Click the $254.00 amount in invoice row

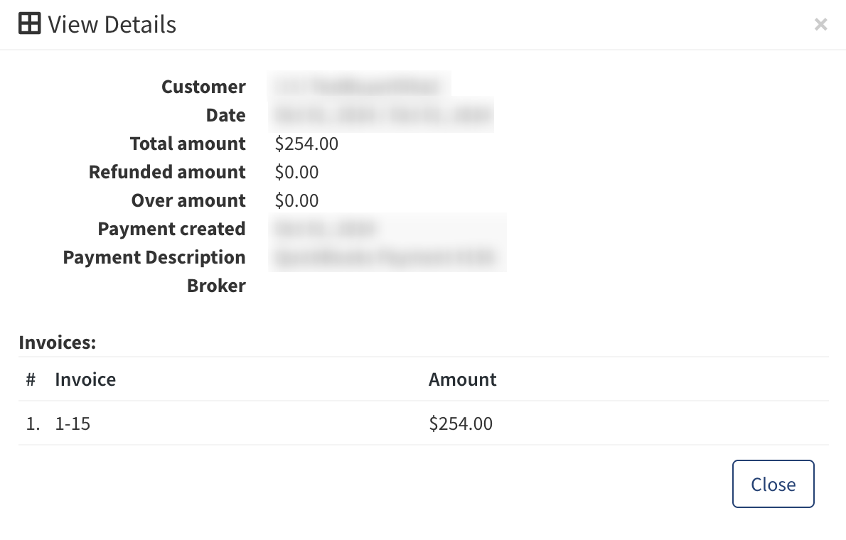click(x=461, y=423)
